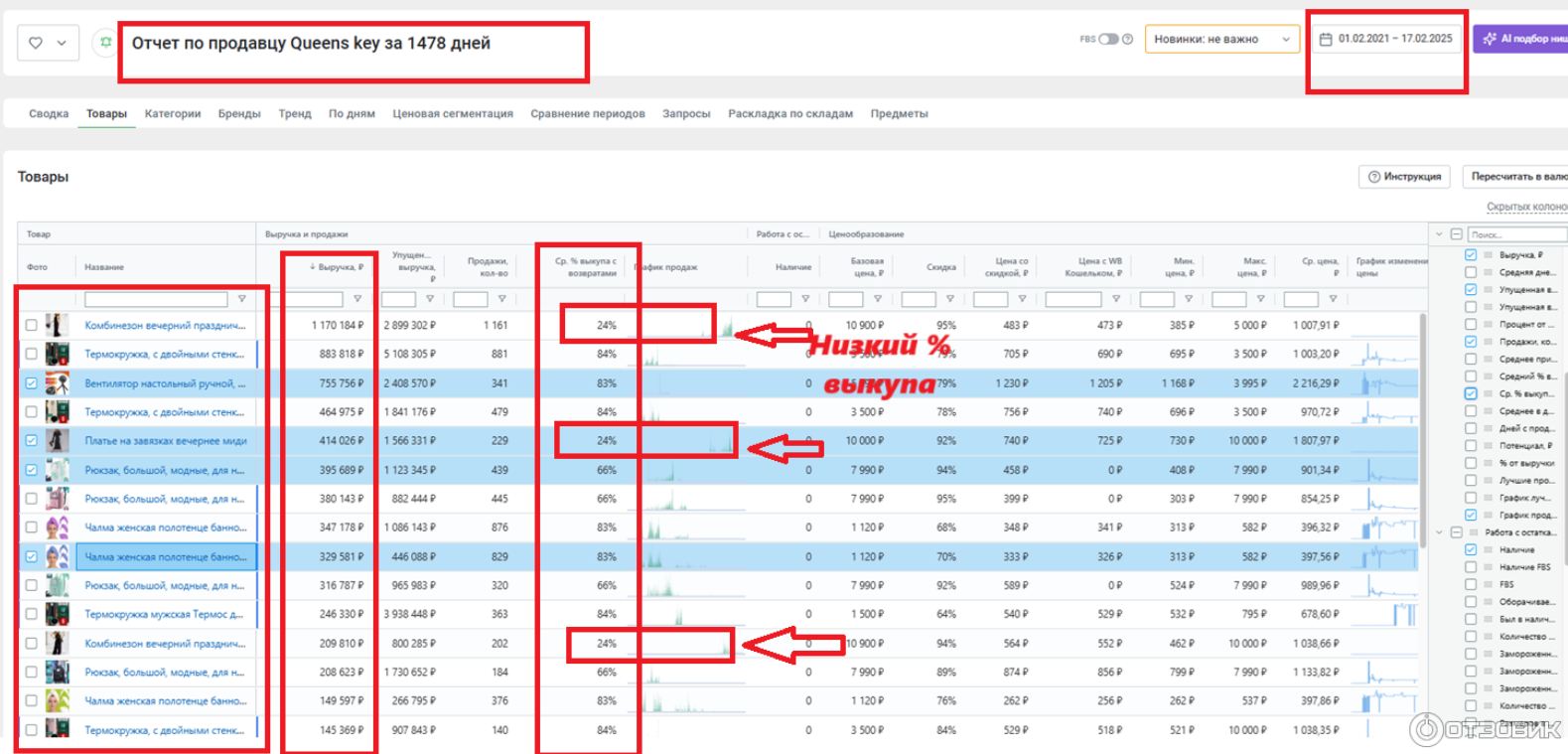
Task: Launch the AI подбор ниш button
Action: click(x=1520, y=39)
